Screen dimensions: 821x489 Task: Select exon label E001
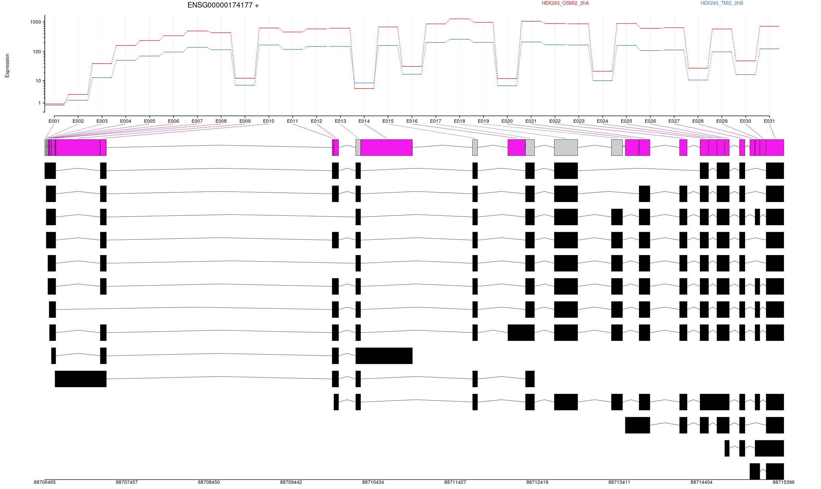click(54, 121)
